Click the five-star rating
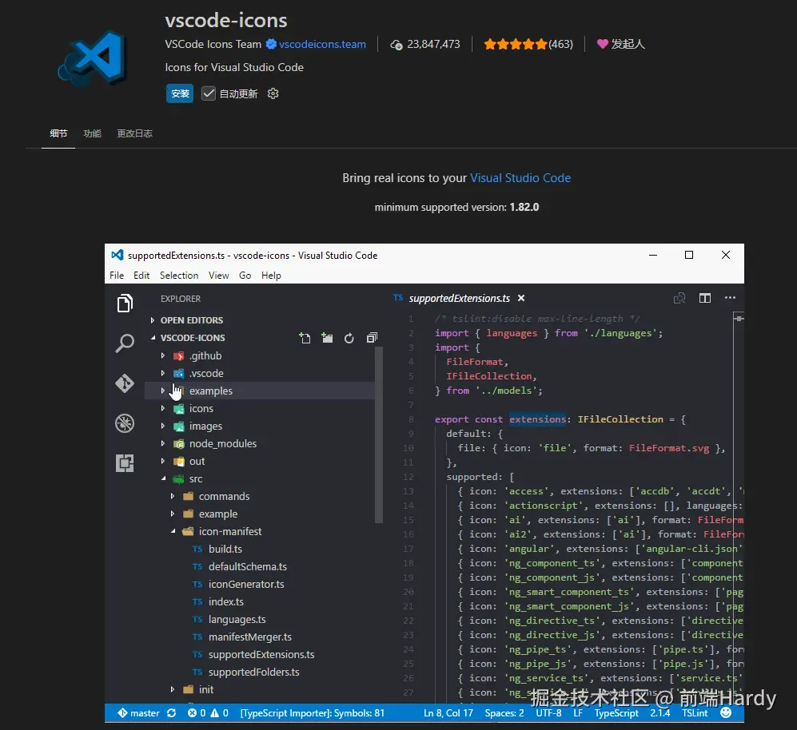 click(x=515, y=44)
